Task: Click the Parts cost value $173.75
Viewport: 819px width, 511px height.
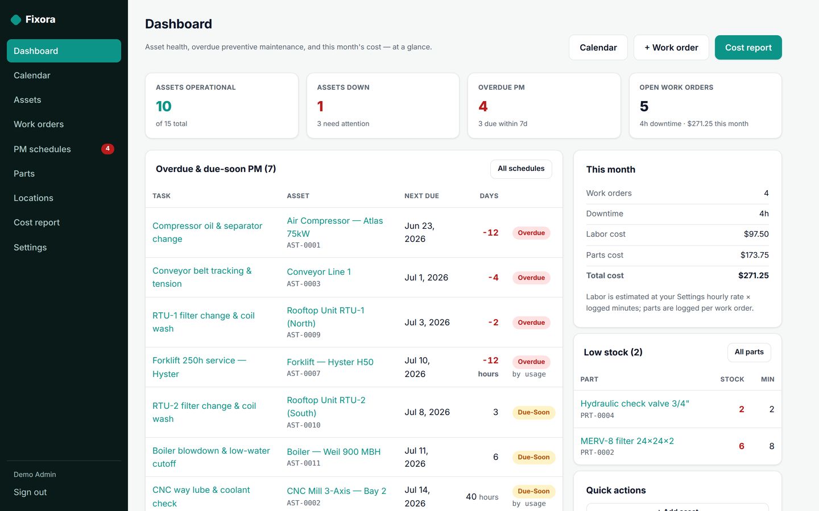Action: (x=754, y=255)
